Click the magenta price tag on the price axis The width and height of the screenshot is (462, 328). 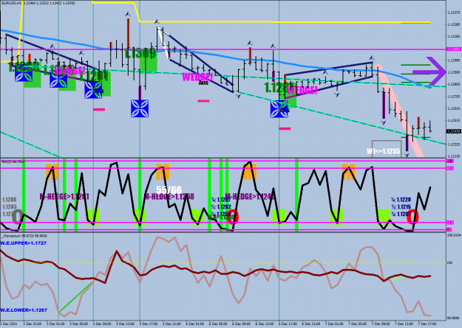click(453, 49)
